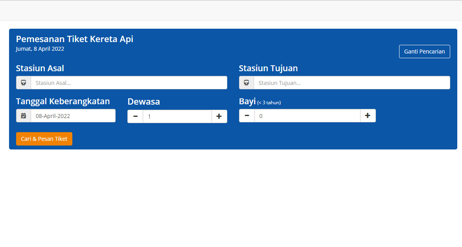The image size is (462, 247).
Task: Select the Dewasa quantity number field
Action: 177,116
